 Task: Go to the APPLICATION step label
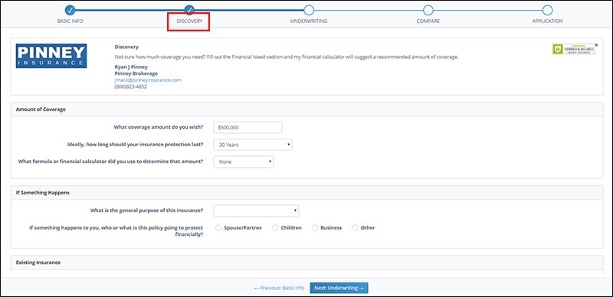coord(547,21)
